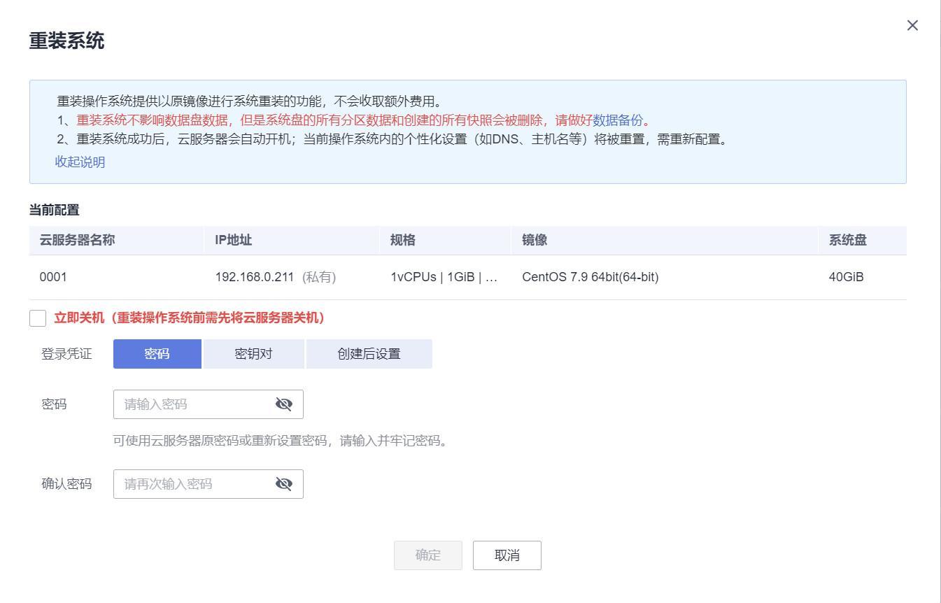Click the 镜像 column header
Viewport: 941px width, 603px height.
(x=535, y=240)
